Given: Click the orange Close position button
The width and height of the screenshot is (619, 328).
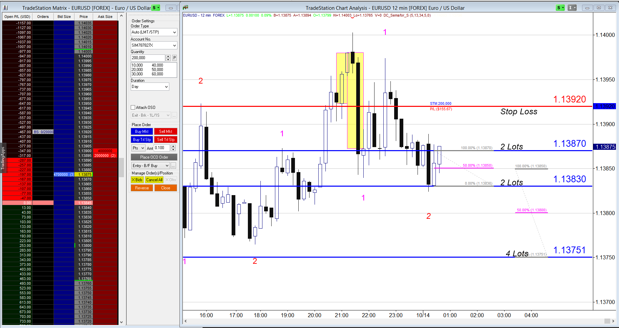Looking at the screenshot, I should tap(166, 188).
